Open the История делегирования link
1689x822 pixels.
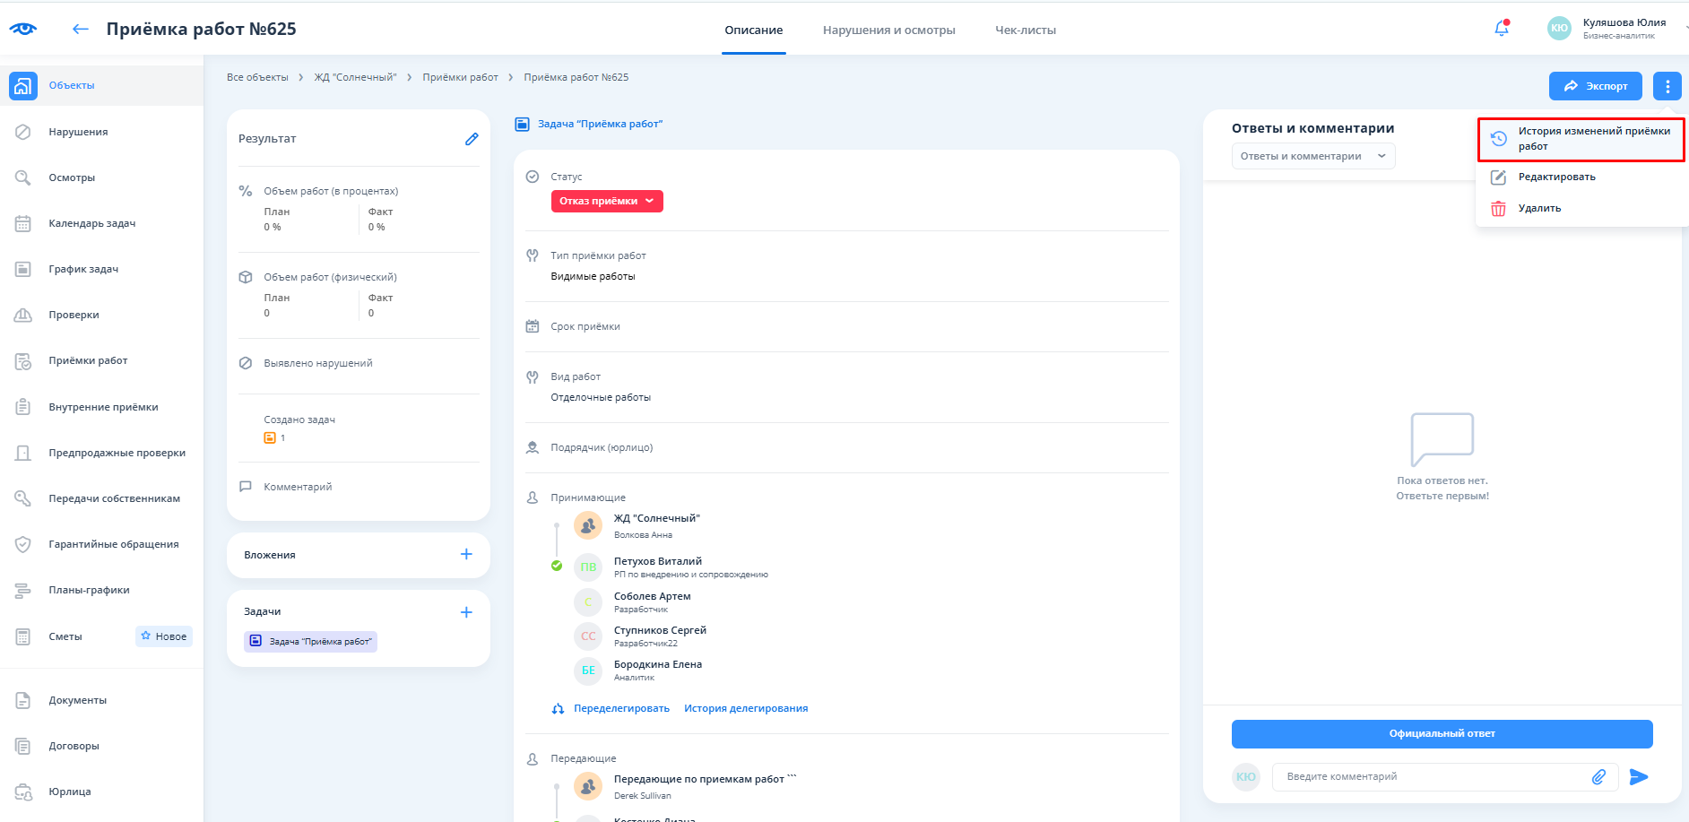(x=746, y=708)
